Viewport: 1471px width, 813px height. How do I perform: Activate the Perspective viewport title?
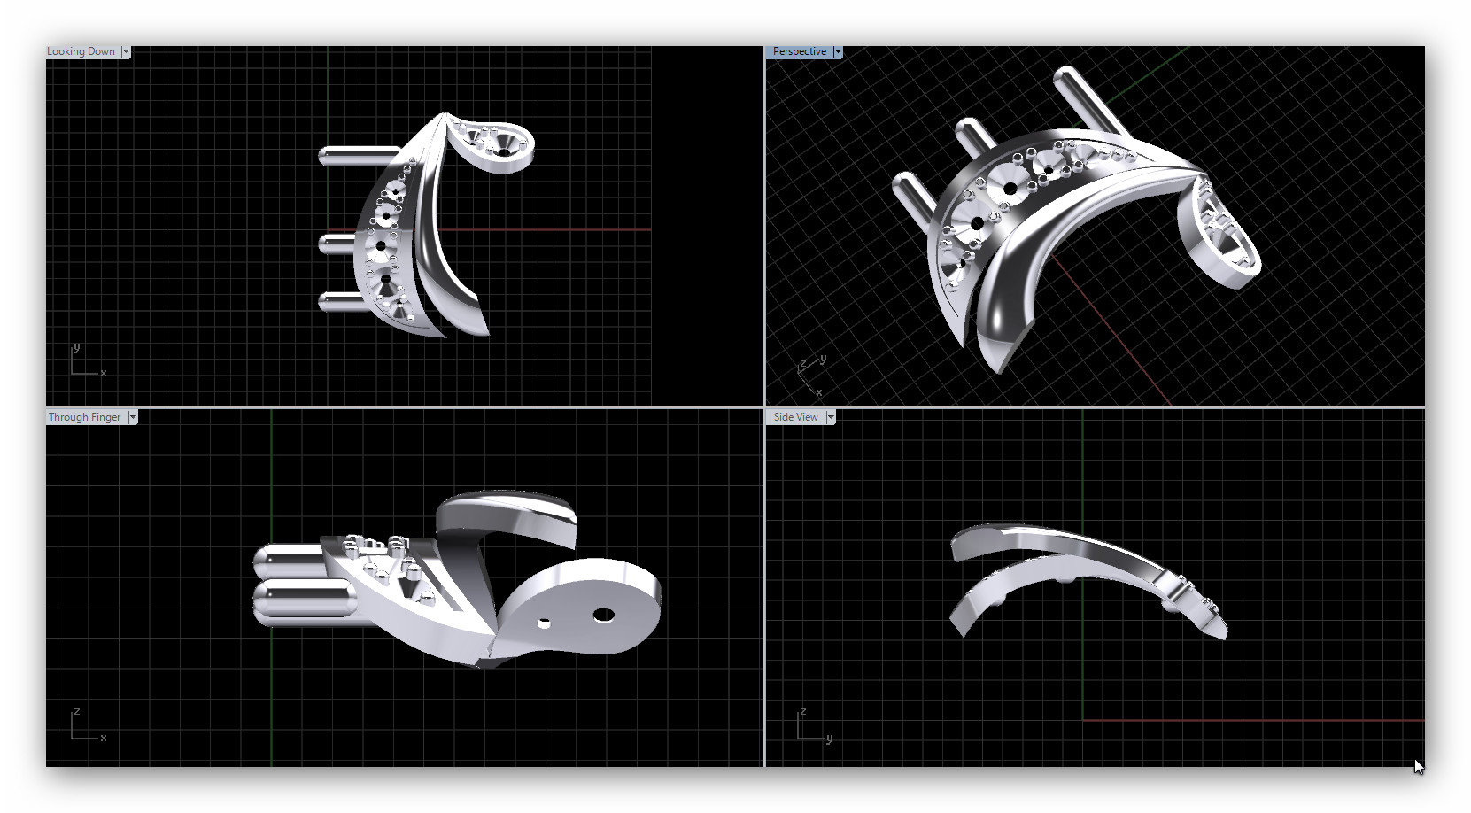click(x=799, y=51)
